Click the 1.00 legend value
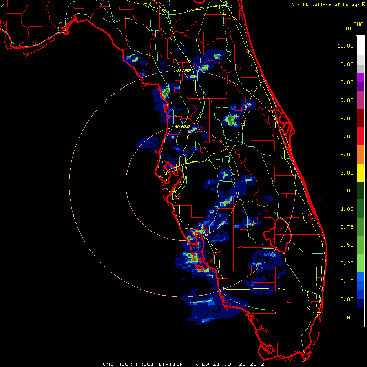This screenshot has height=367, width=367. [347, 209]
